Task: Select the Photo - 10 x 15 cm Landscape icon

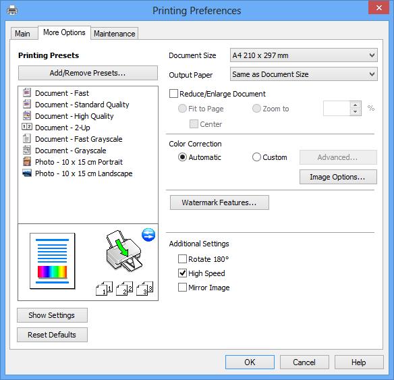Action: pyautogui.click(x=27, y=173)
